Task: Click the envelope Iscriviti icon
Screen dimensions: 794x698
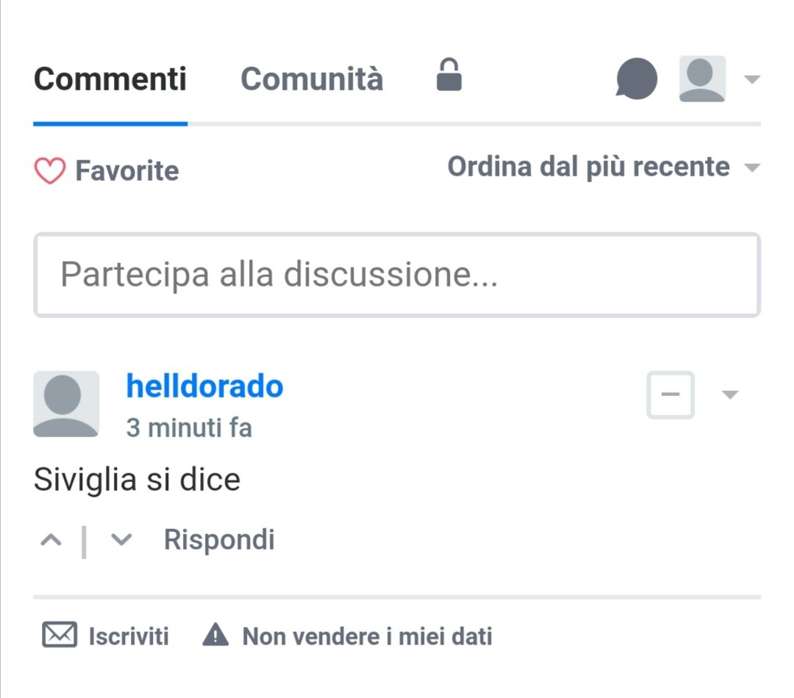Action: tap(60, 636)
